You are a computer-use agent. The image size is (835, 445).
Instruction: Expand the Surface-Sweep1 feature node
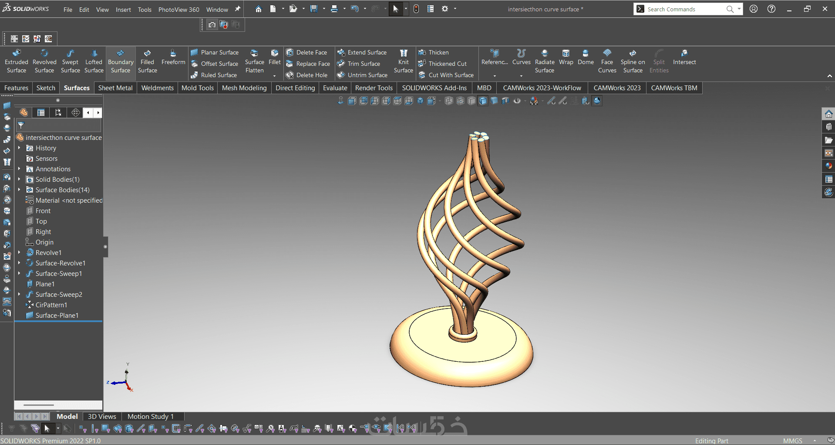tap(19, 274)
